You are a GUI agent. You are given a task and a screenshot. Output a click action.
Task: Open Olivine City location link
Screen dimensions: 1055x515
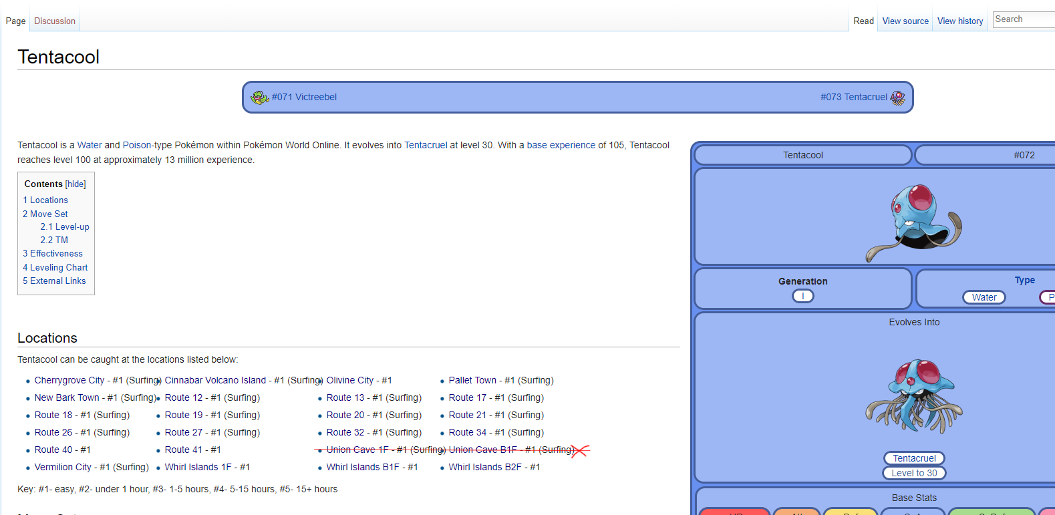pos(350,380)
